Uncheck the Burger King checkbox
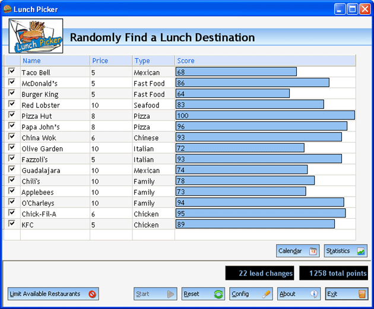 (12, 93)
